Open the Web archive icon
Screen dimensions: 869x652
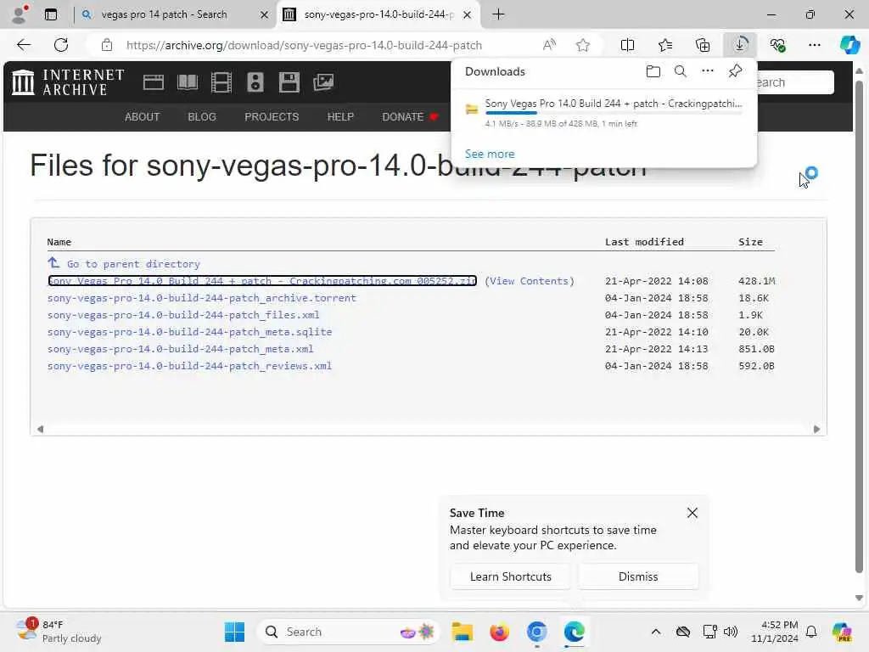(x=154, y=82)
